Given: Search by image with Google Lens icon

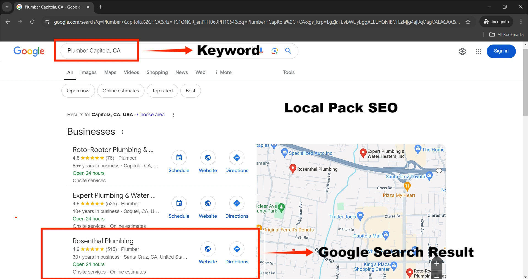Looking at the screenshot, I should pos(274,51).
